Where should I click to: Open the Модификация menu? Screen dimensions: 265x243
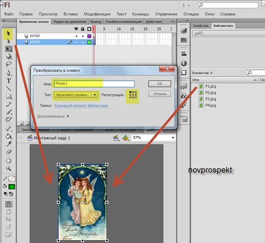(x=97, y=14)
